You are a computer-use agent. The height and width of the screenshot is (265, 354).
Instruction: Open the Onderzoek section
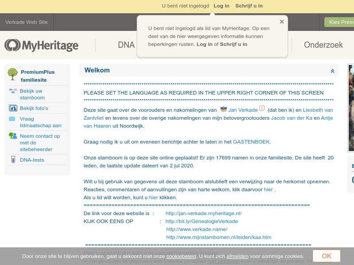tap(323, 45)
